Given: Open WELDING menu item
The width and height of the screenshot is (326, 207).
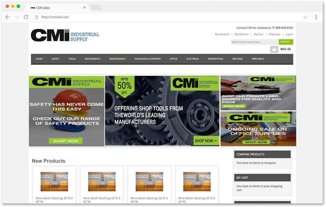Looking at the screenshot, I should pos(237,59).
